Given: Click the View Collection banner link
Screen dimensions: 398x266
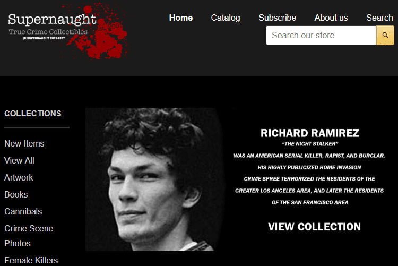Looking at the screenshot, I should coord(314,227).
